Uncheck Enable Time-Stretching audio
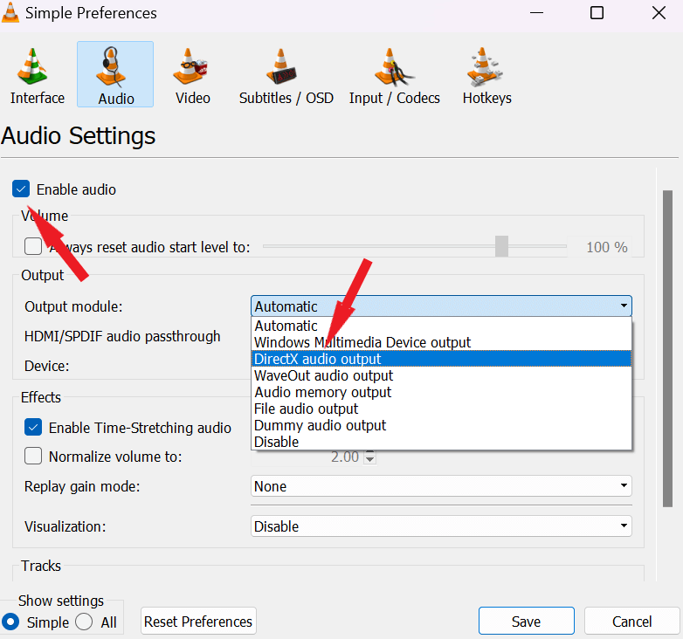Image resolution: width=683 pixels, height=639 pixels. [x=33, y=428]
